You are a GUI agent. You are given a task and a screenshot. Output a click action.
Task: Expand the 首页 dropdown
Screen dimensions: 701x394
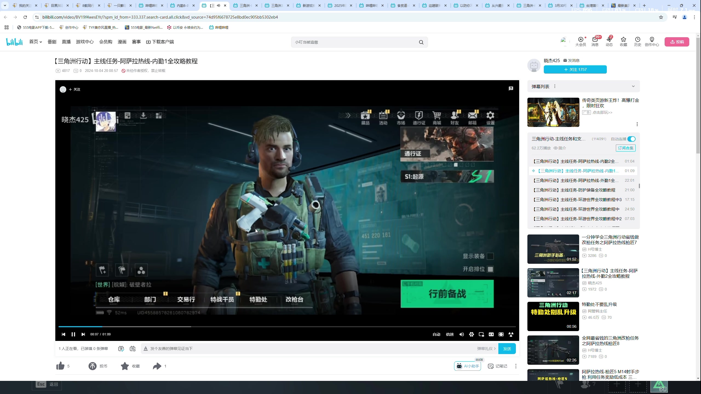pyautogui.click(x=36, y=42)
